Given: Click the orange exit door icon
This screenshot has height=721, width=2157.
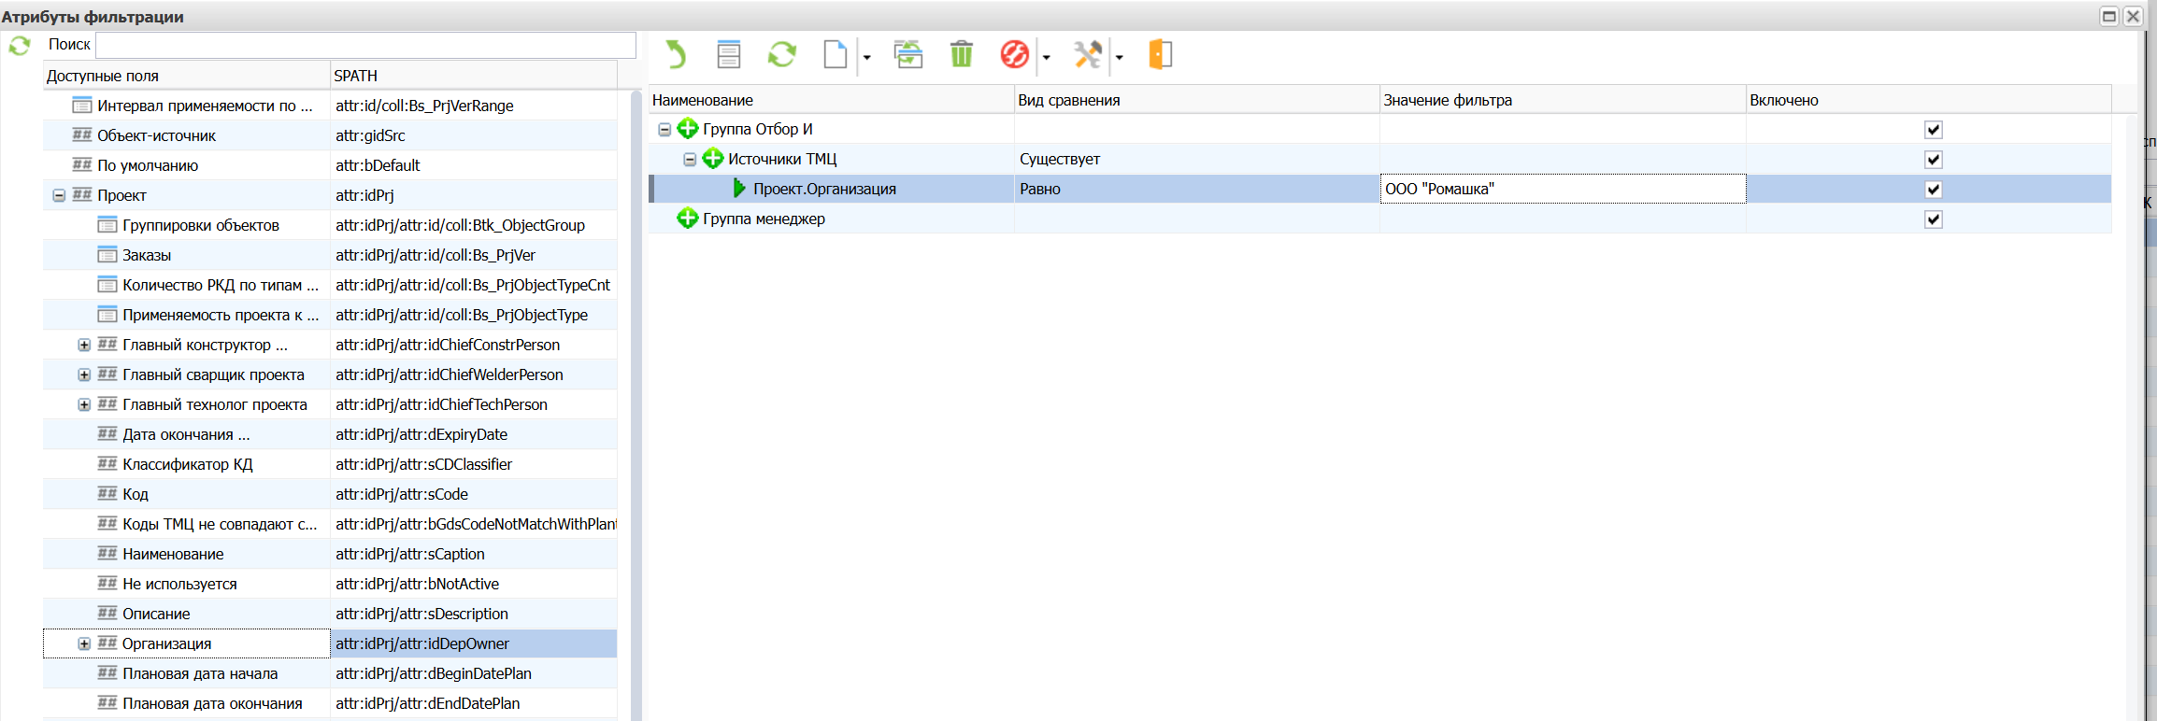Looking at the screenshot, I should [x=1160, y=55].
